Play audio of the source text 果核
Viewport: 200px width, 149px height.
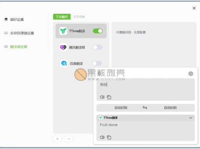(x=102, y=97)
